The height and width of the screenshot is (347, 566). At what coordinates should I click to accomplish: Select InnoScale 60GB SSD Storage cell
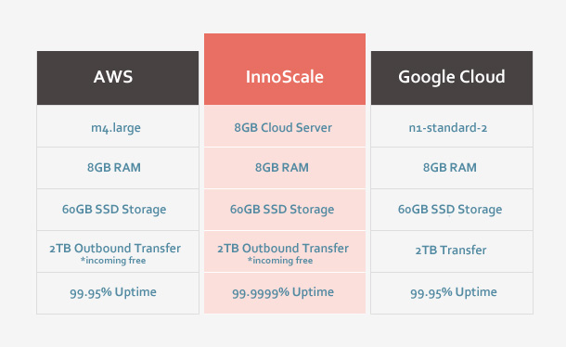pos(285,210)
